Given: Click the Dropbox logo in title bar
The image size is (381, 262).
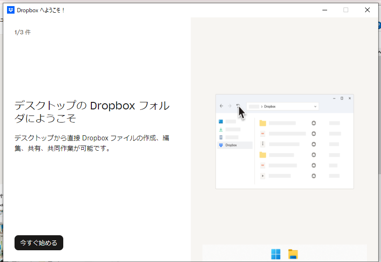Looking at the screenshot, I should point(11,10).
